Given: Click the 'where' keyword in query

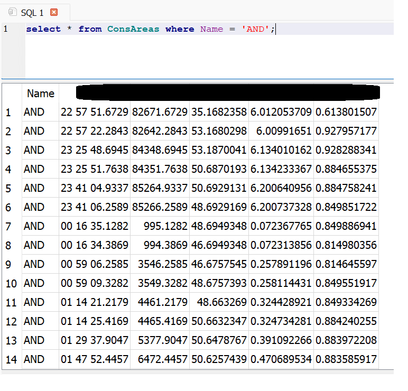Looking at the screenshot, I should [x=180, y=29].
